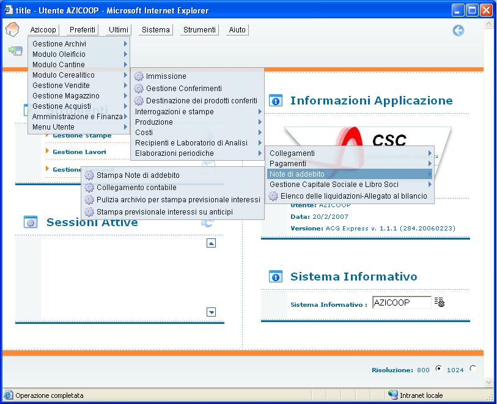Open the Gestione Stampe link

pos(82,136)
